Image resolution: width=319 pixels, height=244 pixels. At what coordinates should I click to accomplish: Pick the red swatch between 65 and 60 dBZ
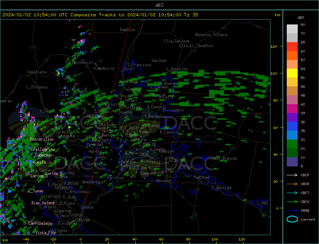[292, 46]
